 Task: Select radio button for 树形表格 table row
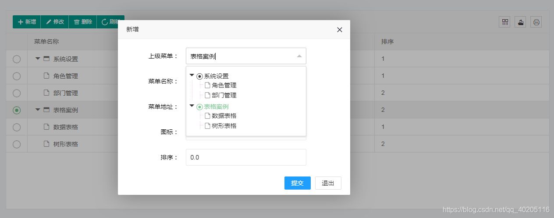pos(17,144)
